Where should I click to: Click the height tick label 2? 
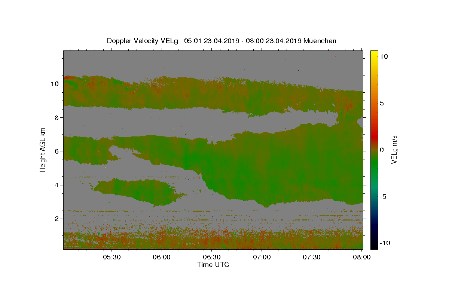click(56, 219)
